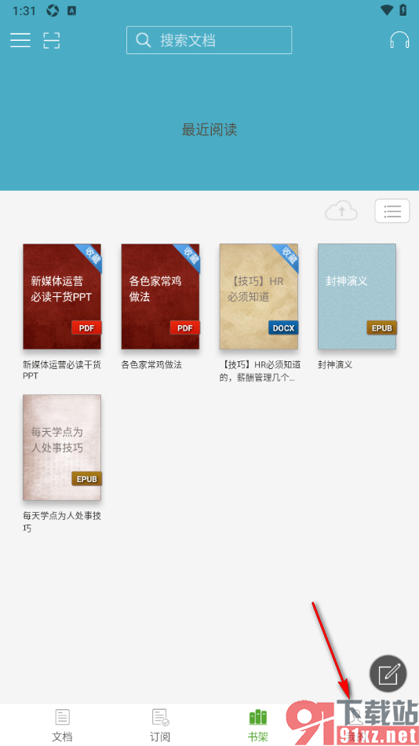Switch to 文档 tab
Viewport: 419px width, 746px height.
[x=62, y=726]
